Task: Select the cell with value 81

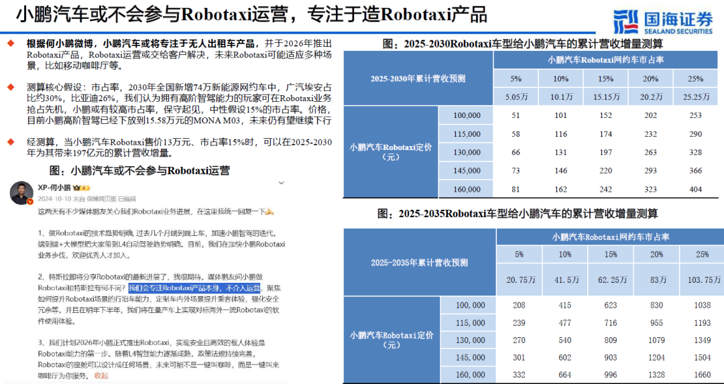Action: [x=516, y=189]
